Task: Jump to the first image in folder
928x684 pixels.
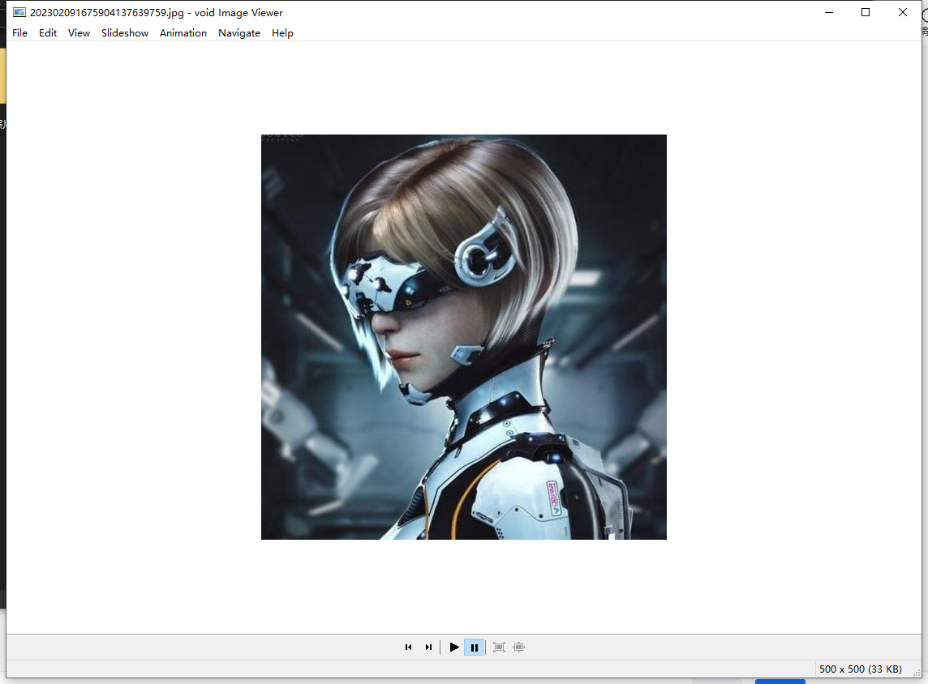Action: pyautogui.click(x=409, y=647)
